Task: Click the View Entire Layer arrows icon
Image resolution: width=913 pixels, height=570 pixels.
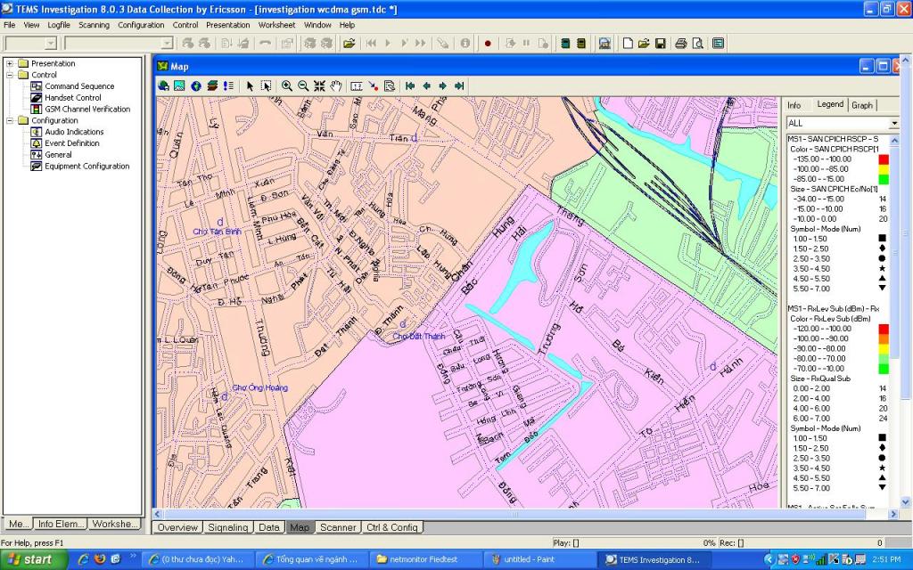Action: coord(319,86)
